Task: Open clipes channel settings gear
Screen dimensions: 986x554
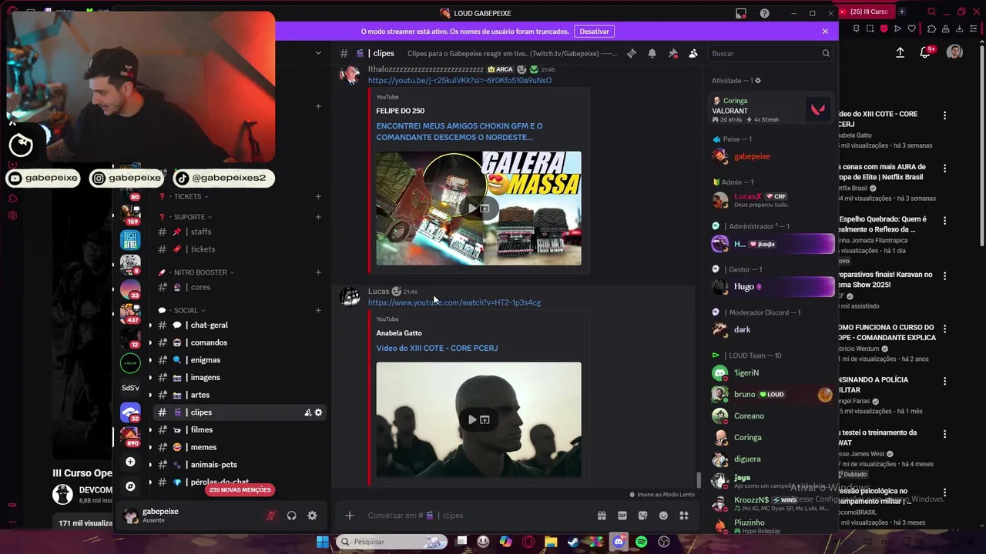Action: pos(318,412)
